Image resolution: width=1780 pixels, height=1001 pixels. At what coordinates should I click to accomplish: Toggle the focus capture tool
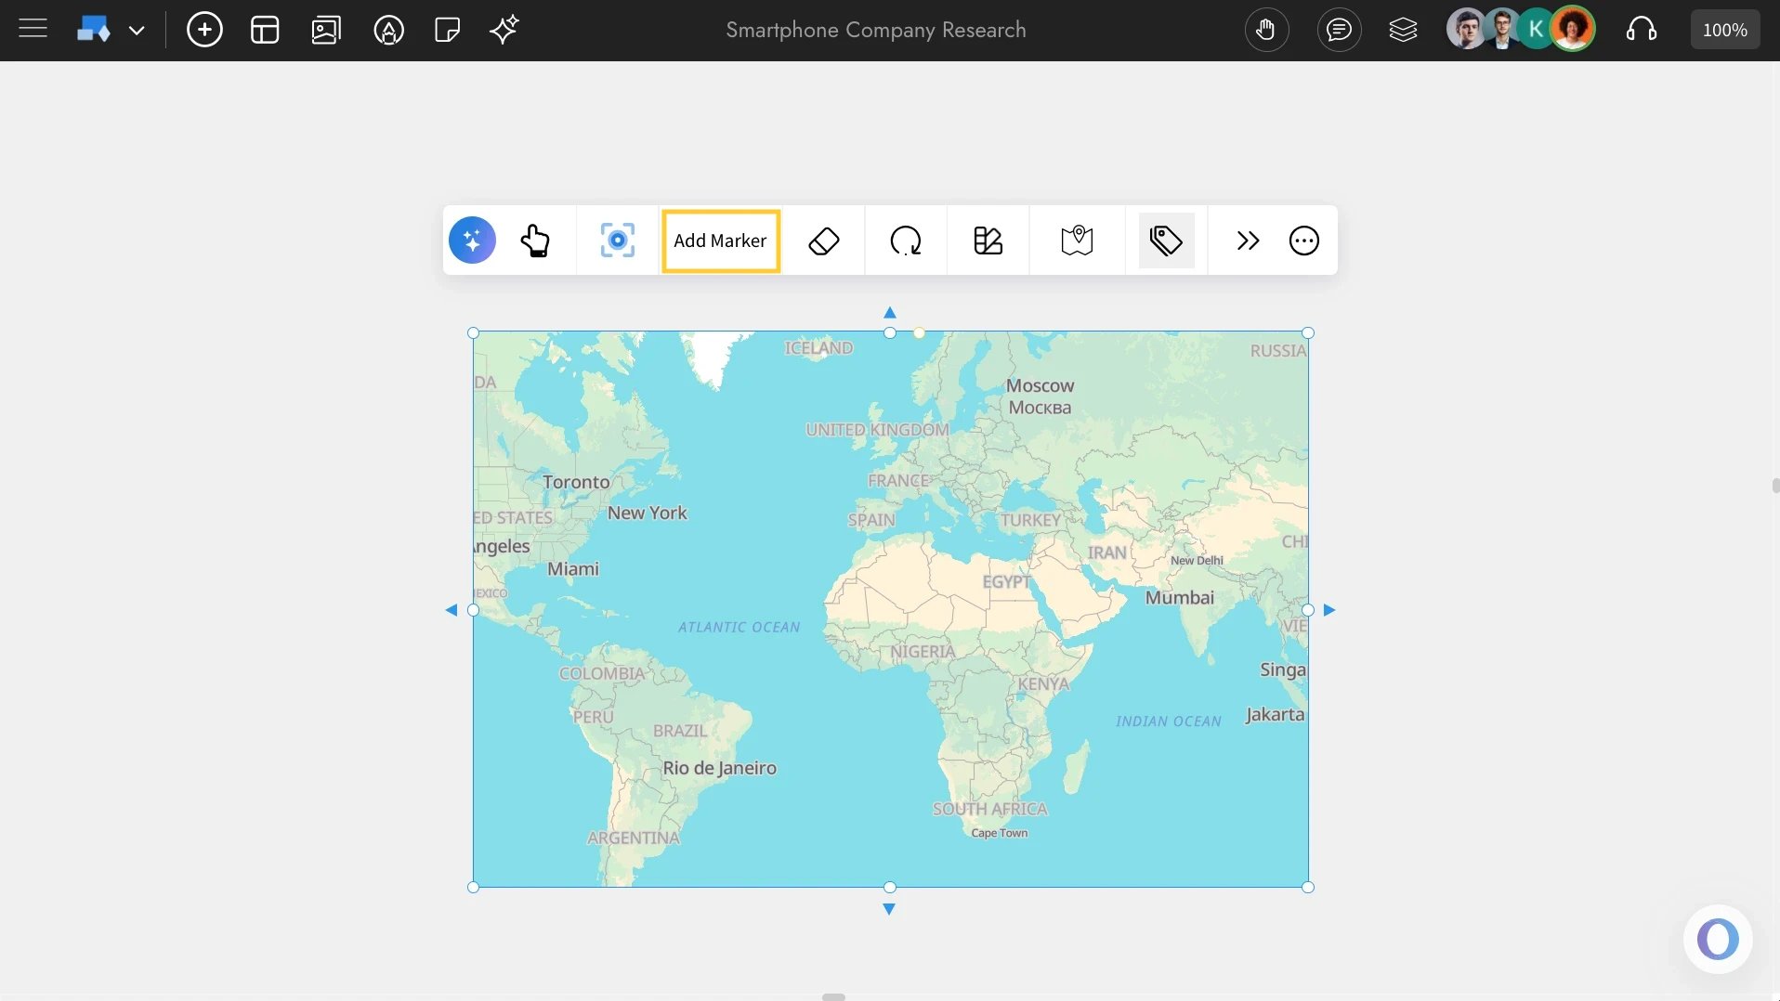(x=617, y=240)
